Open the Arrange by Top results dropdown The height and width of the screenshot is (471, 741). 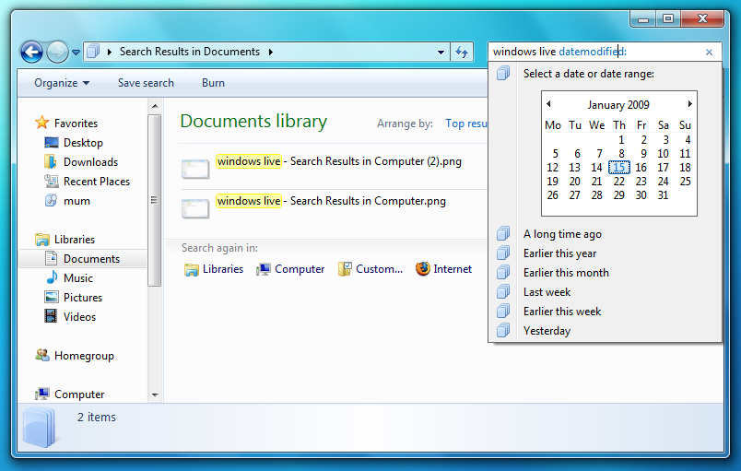click(466, 124)
